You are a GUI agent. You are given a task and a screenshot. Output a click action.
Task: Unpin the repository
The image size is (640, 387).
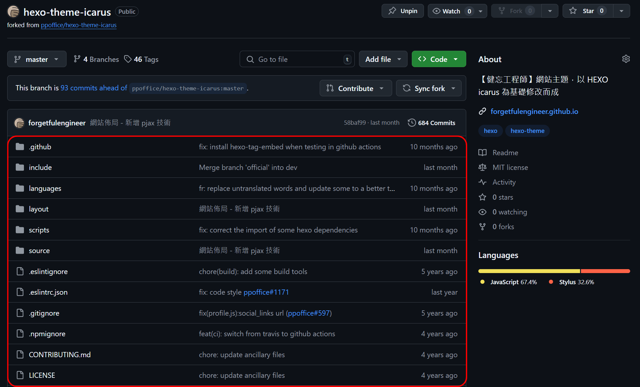[x=403, y=11]
